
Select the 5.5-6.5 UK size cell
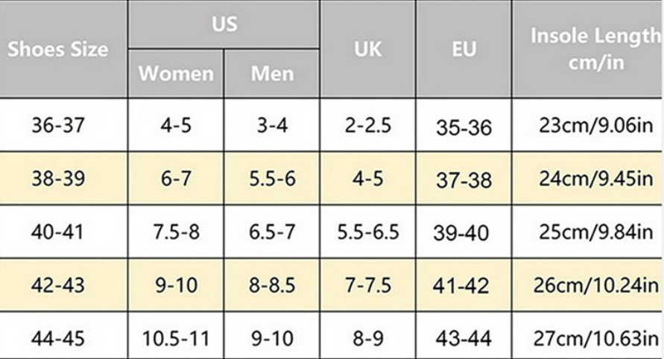point(367,232)
